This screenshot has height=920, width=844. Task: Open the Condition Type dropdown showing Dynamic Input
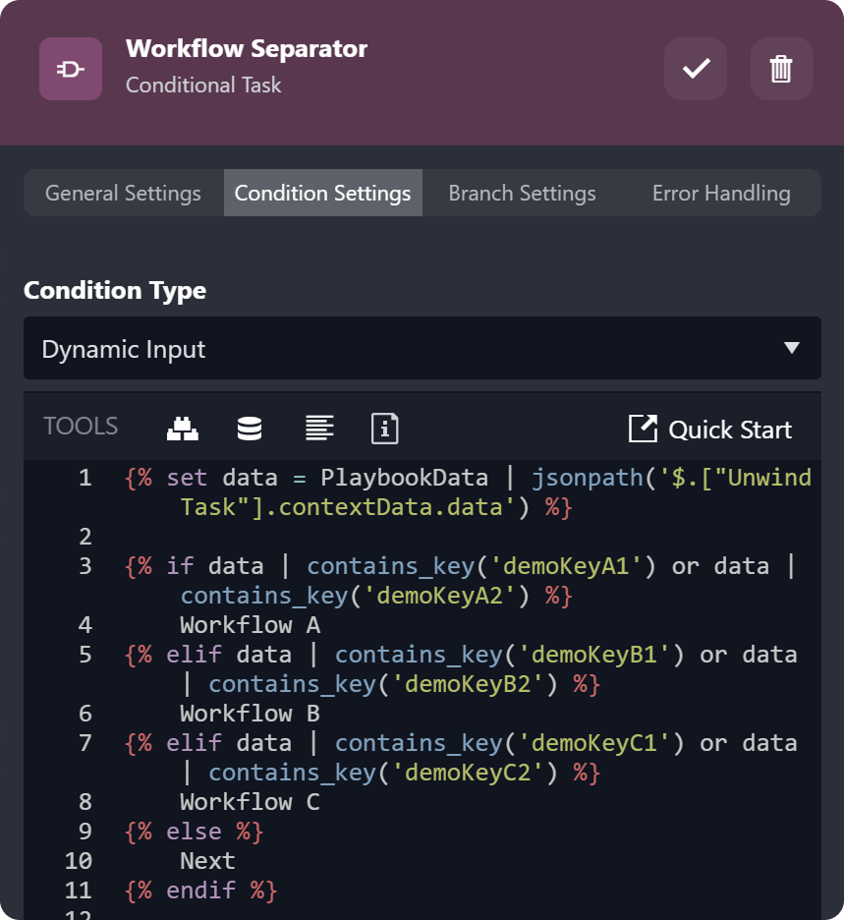(393, 349)
